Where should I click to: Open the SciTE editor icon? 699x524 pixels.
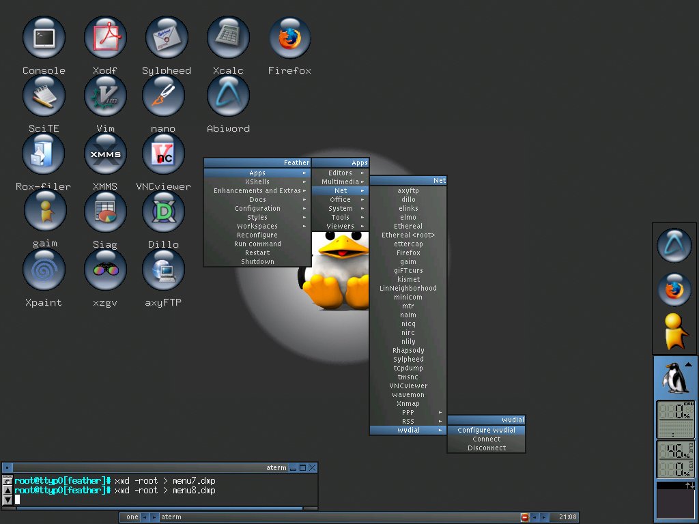pos(44,96)
